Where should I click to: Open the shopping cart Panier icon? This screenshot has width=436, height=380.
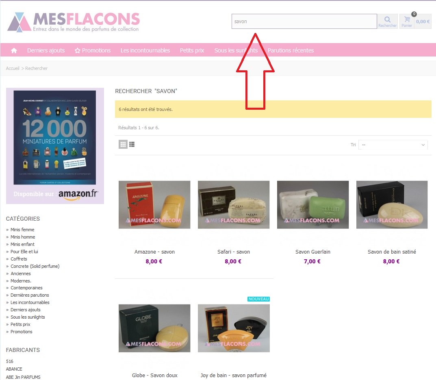tap(407, 22)
